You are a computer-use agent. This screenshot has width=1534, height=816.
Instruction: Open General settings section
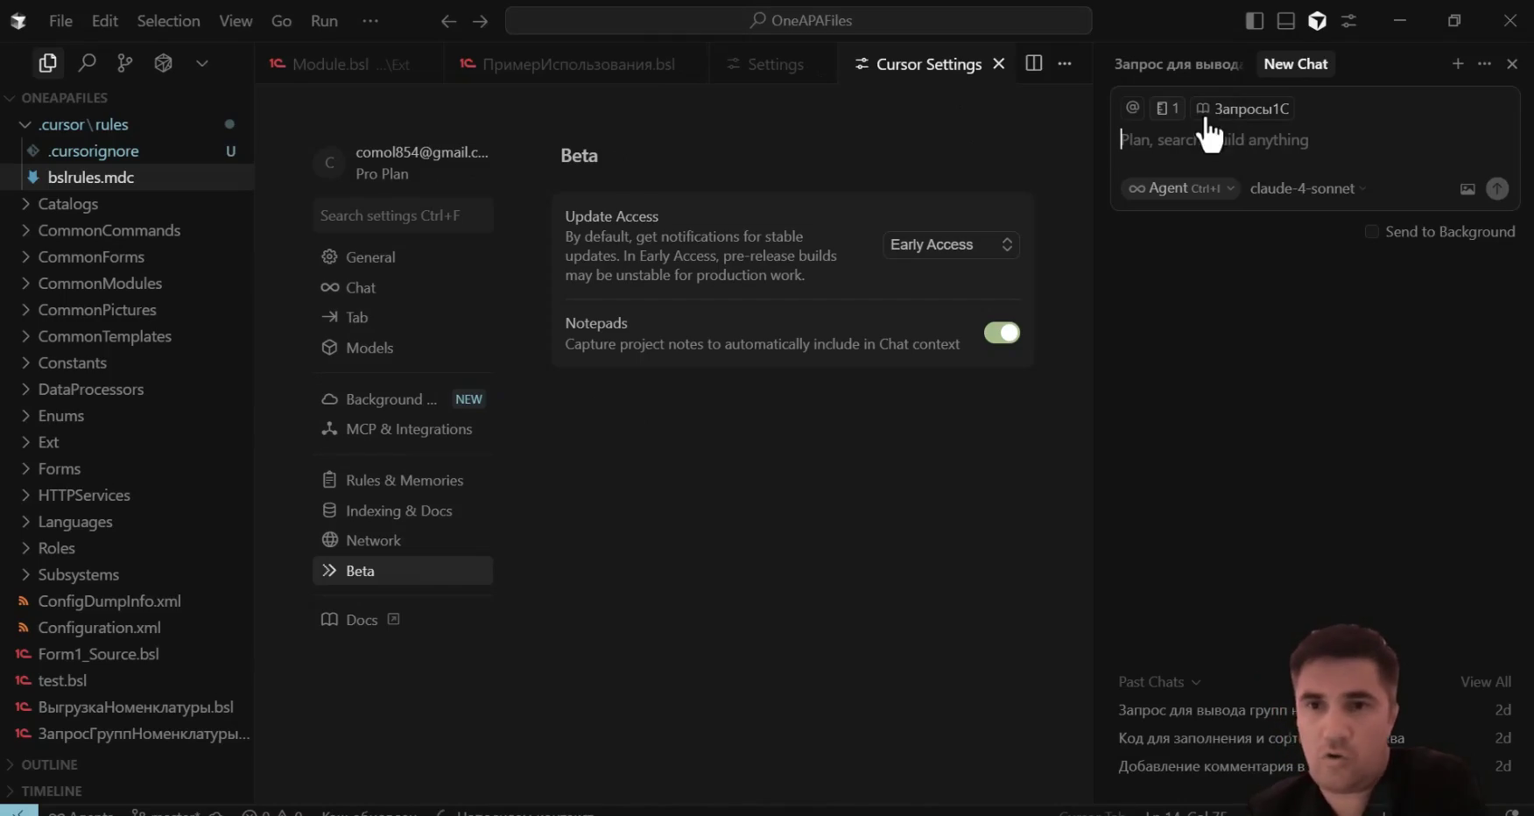point(403,257)
